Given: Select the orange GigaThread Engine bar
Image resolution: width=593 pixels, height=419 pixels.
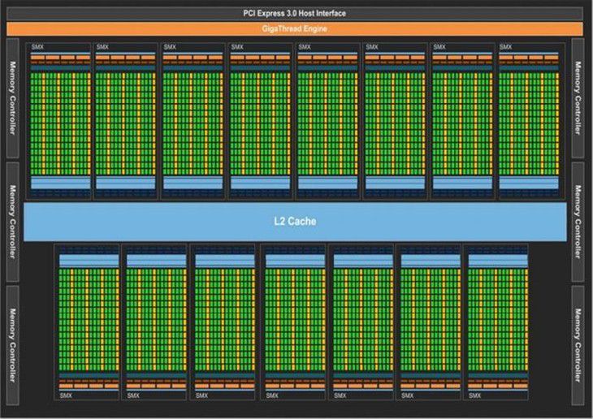Looking at the screenshot, I should [x=295, y=28].
